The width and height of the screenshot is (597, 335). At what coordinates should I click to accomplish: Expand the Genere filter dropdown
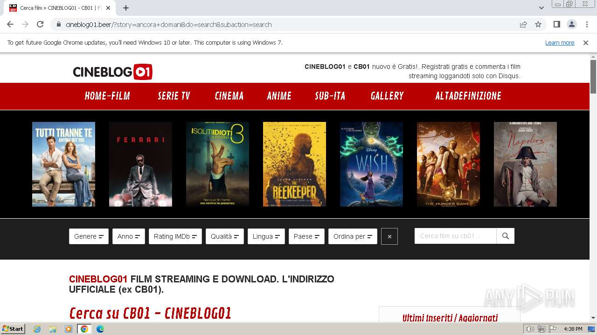[x=89, y=236]
